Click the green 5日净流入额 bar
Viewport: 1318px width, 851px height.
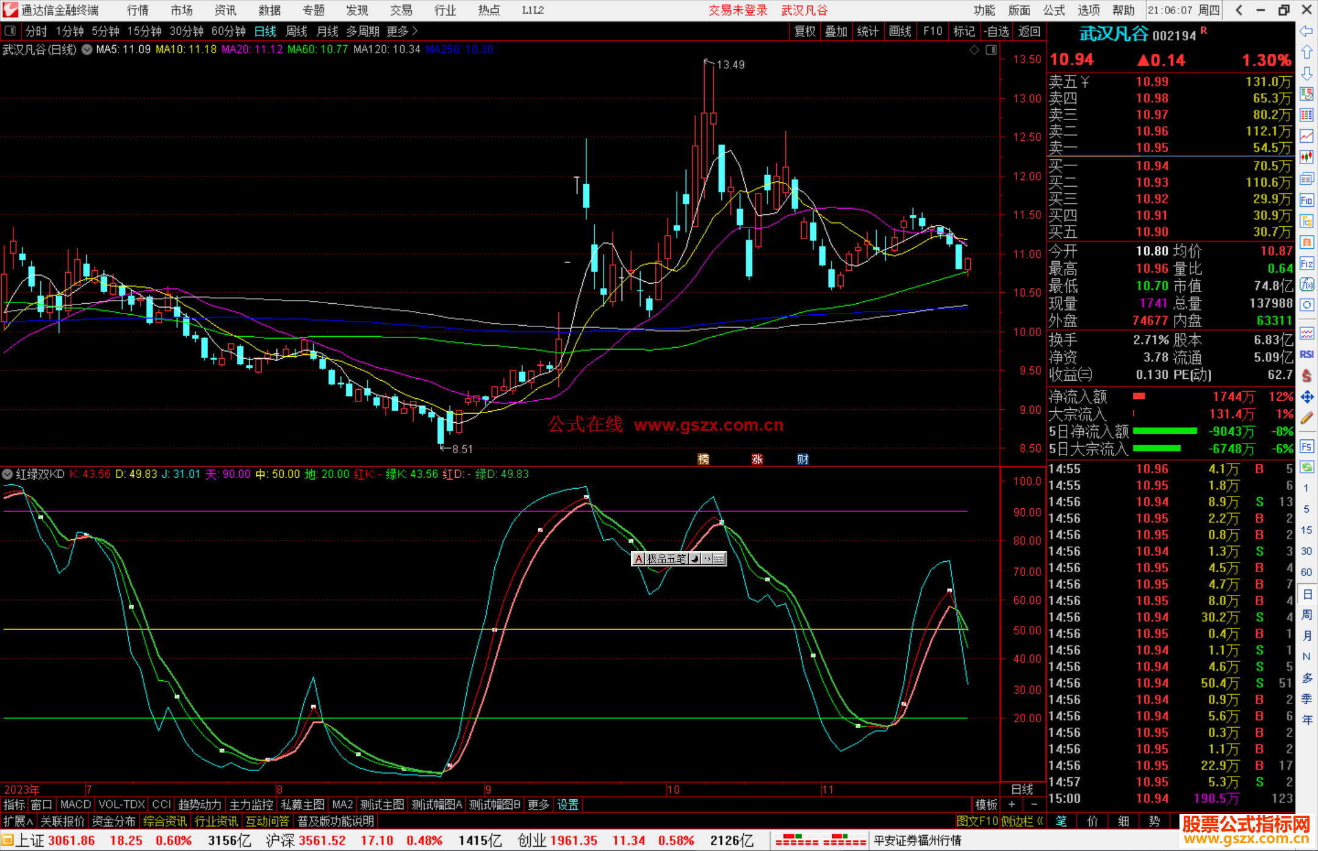pyautogui.click(x=1164, y=431)
